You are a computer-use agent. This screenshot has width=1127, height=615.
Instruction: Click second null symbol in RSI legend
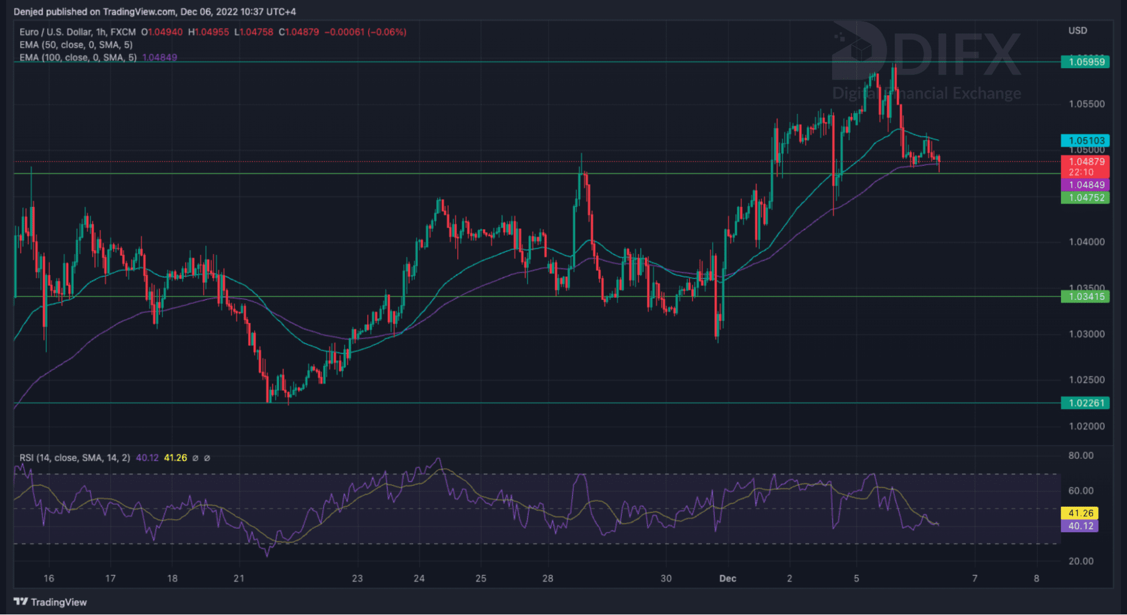coord(207,458)
